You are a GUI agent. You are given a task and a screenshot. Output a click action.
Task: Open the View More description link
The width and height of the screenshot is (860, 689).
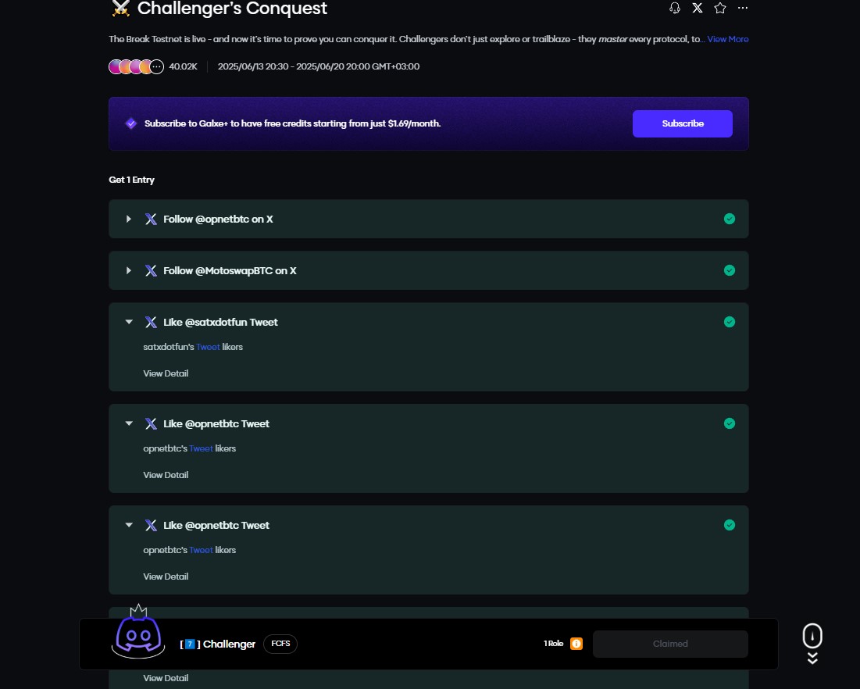[x=728, y=39]
